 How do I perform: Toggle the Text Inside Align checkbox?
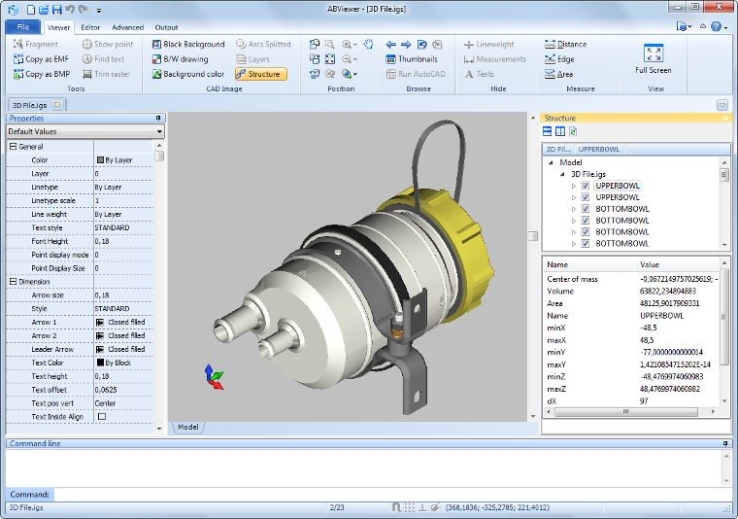click(101, 416)
